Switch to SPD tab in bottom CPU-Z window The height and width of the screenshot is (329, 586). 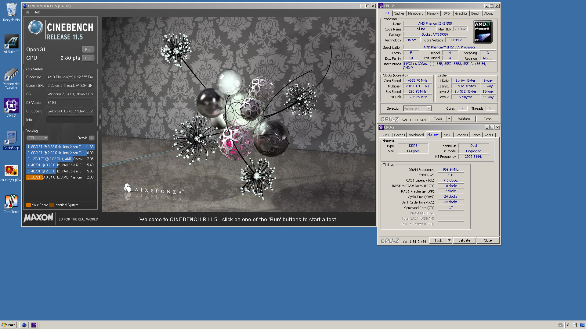click(x=447, y=135)
